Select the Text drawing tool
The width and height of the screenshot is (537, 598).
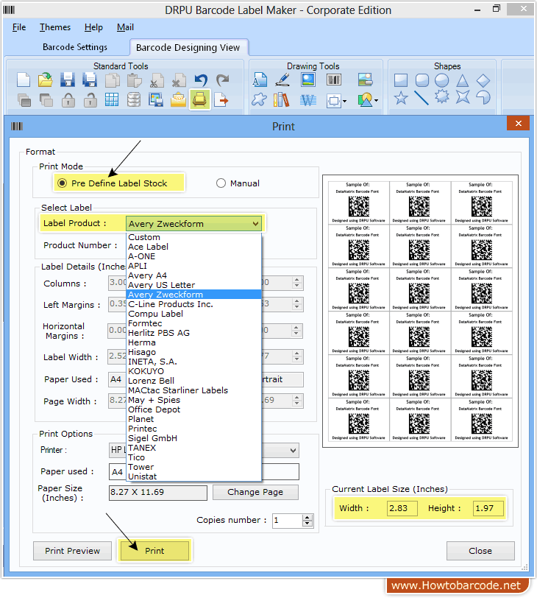[x=260, y=80]
